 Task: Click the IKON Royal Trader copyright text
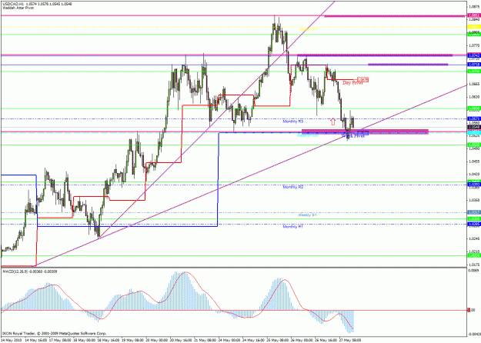pos(55,333)
